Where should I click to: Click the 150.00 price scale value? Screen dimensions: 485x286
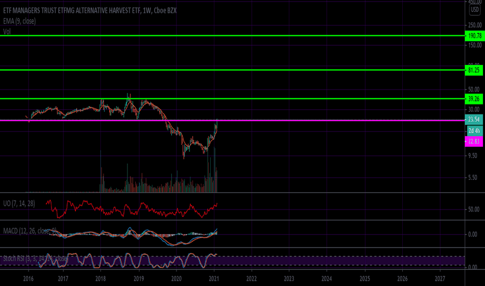click(x=475, y=45)
